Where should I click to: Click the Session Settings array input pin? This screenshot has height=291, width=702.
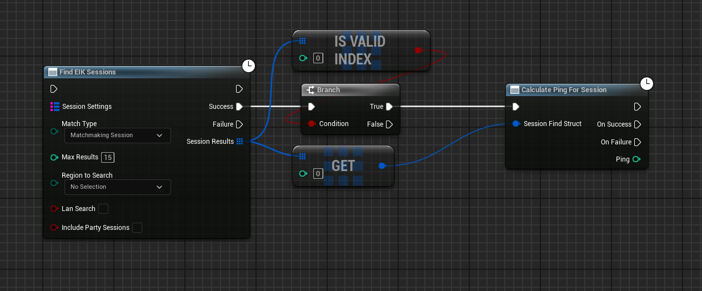[54, 107]
